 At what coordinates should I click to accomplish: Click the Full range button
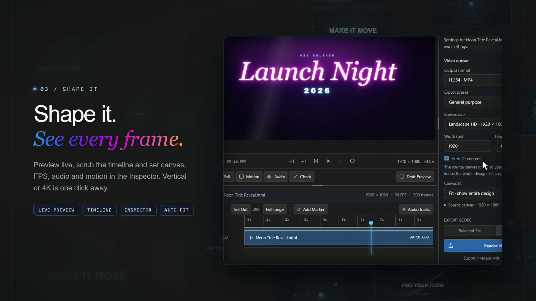point(275,209)
